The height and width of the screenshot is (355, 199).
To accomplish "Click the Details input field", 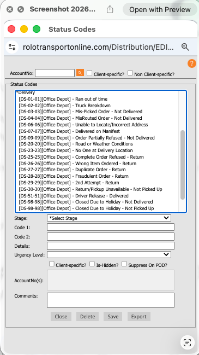I will [x=111, y=246].
